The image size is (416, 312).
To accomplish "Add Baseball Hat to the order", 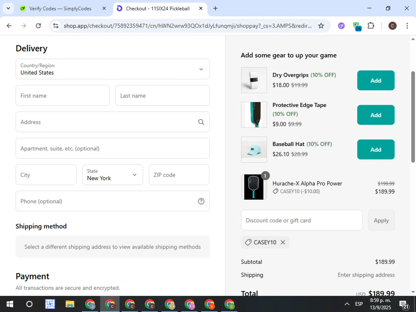I will (376, 149).
